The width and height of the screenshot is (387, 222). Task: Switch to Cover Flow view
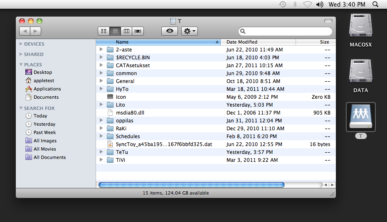[x=138, y=31]
